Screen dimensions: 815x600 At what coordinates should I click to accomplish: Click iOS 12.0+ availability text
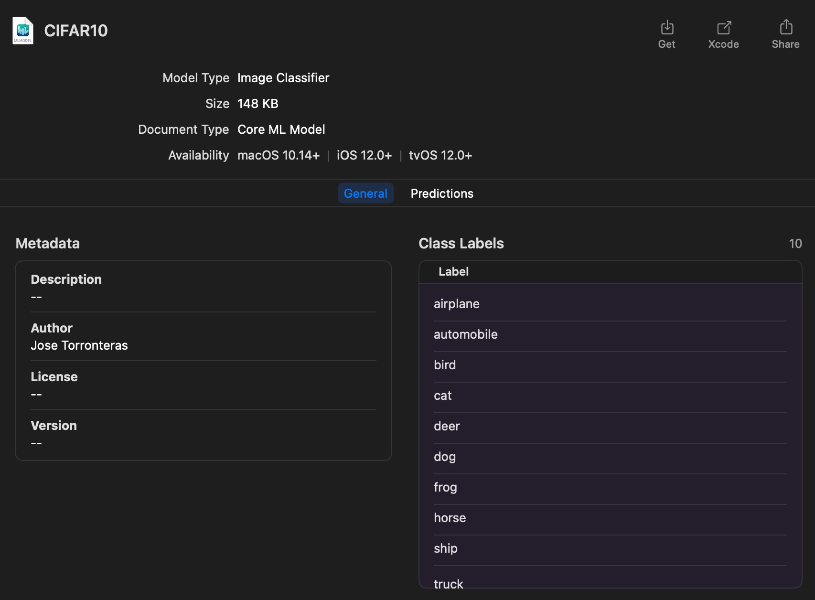click(364, 155)
